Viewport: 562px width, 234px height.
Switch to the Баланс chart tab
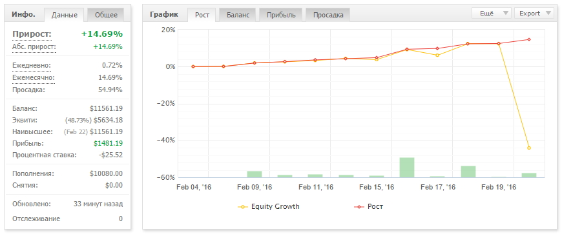[238, 15]
